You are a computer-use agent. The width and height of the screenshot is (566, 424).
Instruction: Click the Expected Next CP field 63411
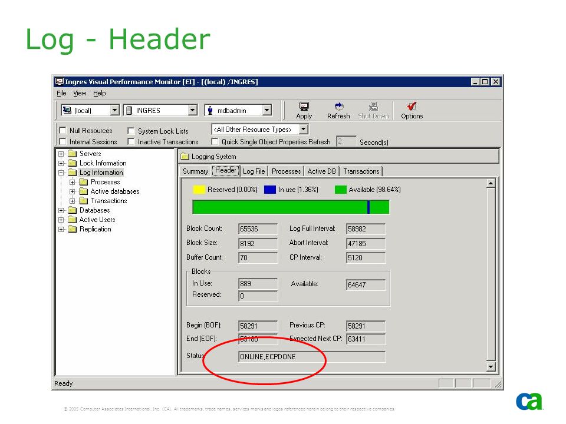(366, 339)
